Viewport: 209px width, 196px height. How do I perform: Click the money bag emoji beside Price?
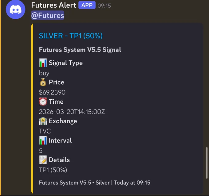(43, 82)
